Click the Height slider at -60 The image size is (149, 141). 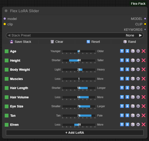[79, 60]
